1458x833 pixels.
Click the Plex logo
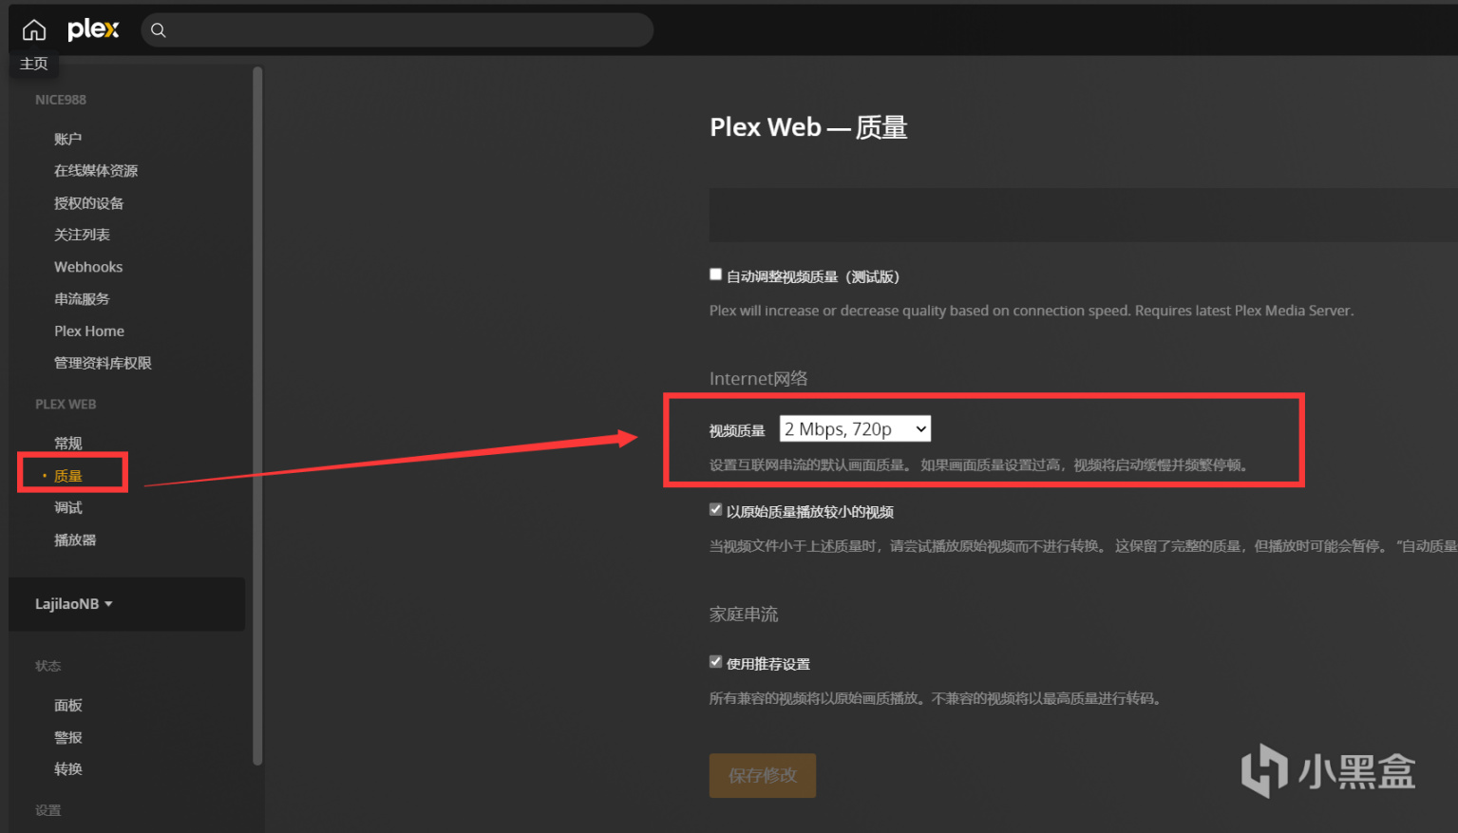[93, 30]
